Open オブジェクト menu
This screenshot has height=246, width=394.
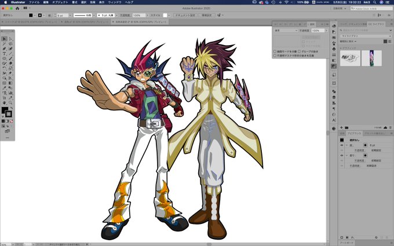click(x=60, y=2)
